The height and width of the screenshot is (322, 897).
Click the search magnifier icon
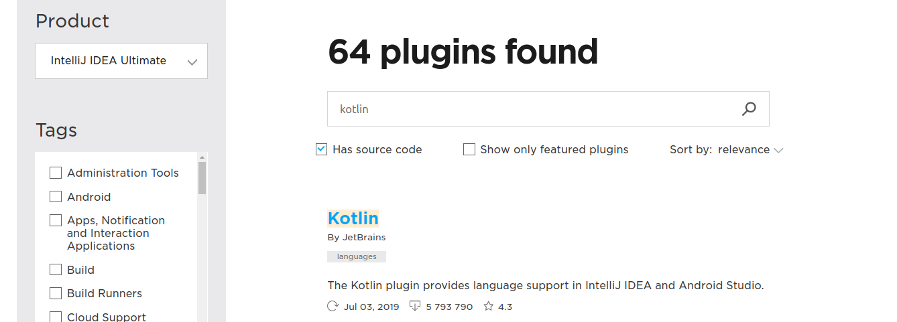749,108
